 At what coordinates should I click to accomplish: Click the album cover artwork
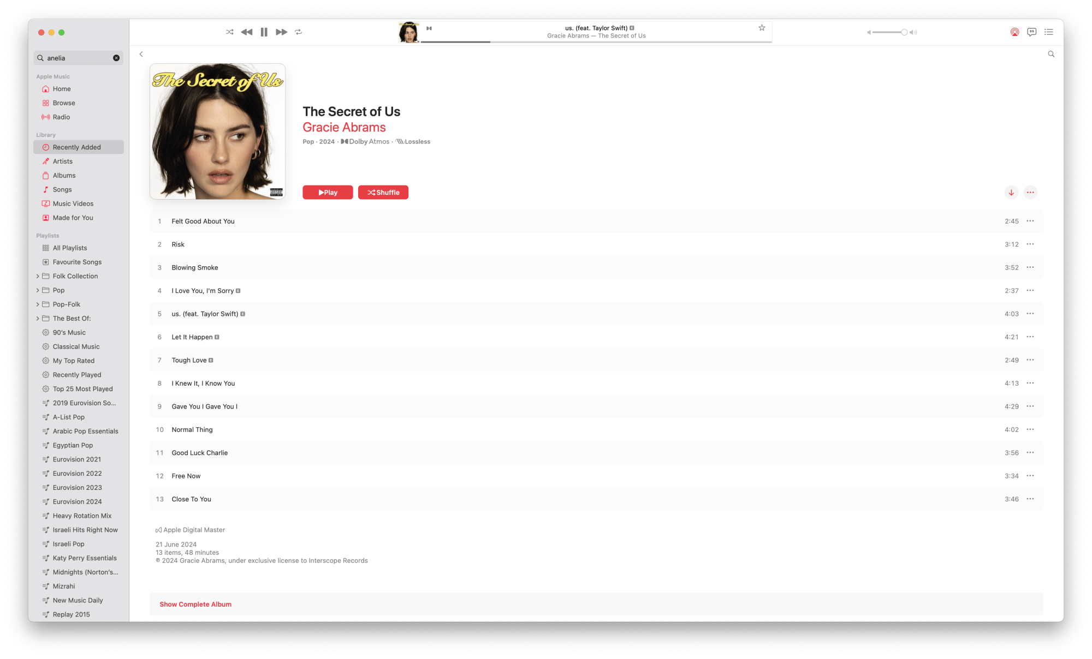(218, 132)
